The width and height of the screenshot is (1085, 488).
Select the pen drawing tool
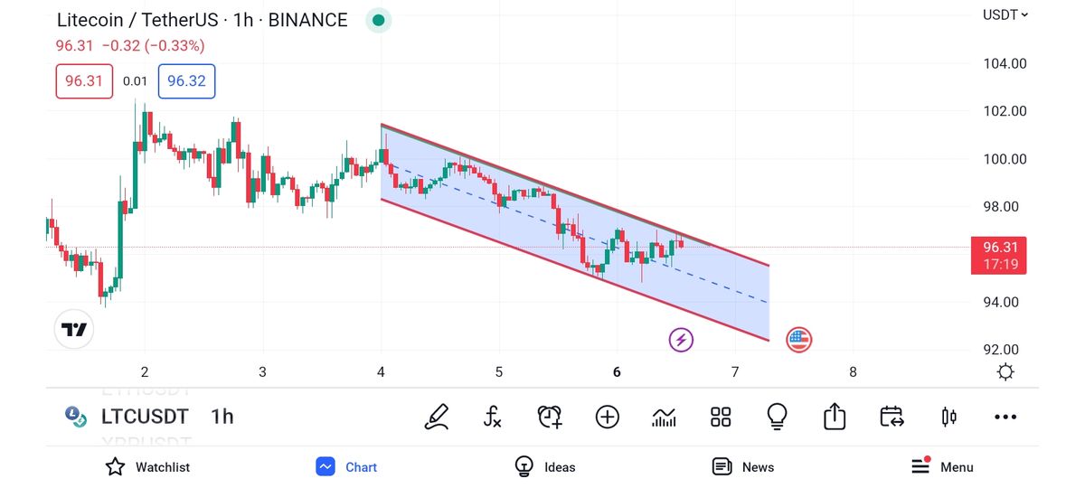(x=438, y=417)
